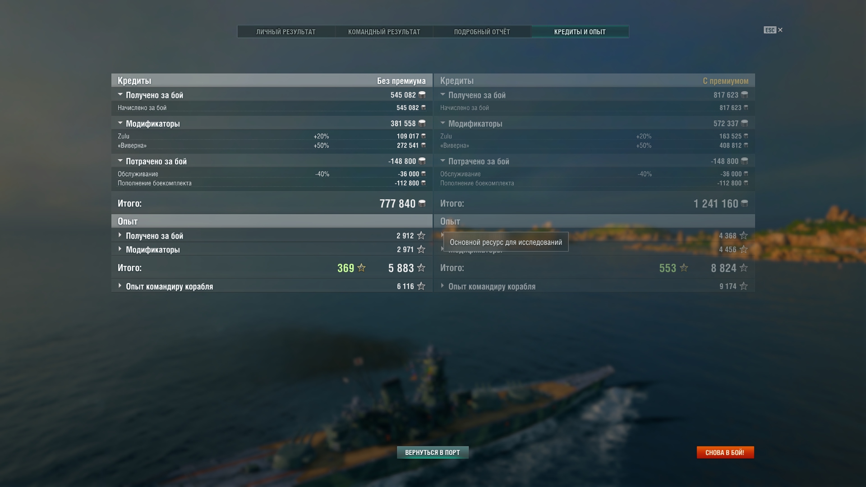Click the coin icon next to 1 241 160 premium total

(x=744, y=203)
